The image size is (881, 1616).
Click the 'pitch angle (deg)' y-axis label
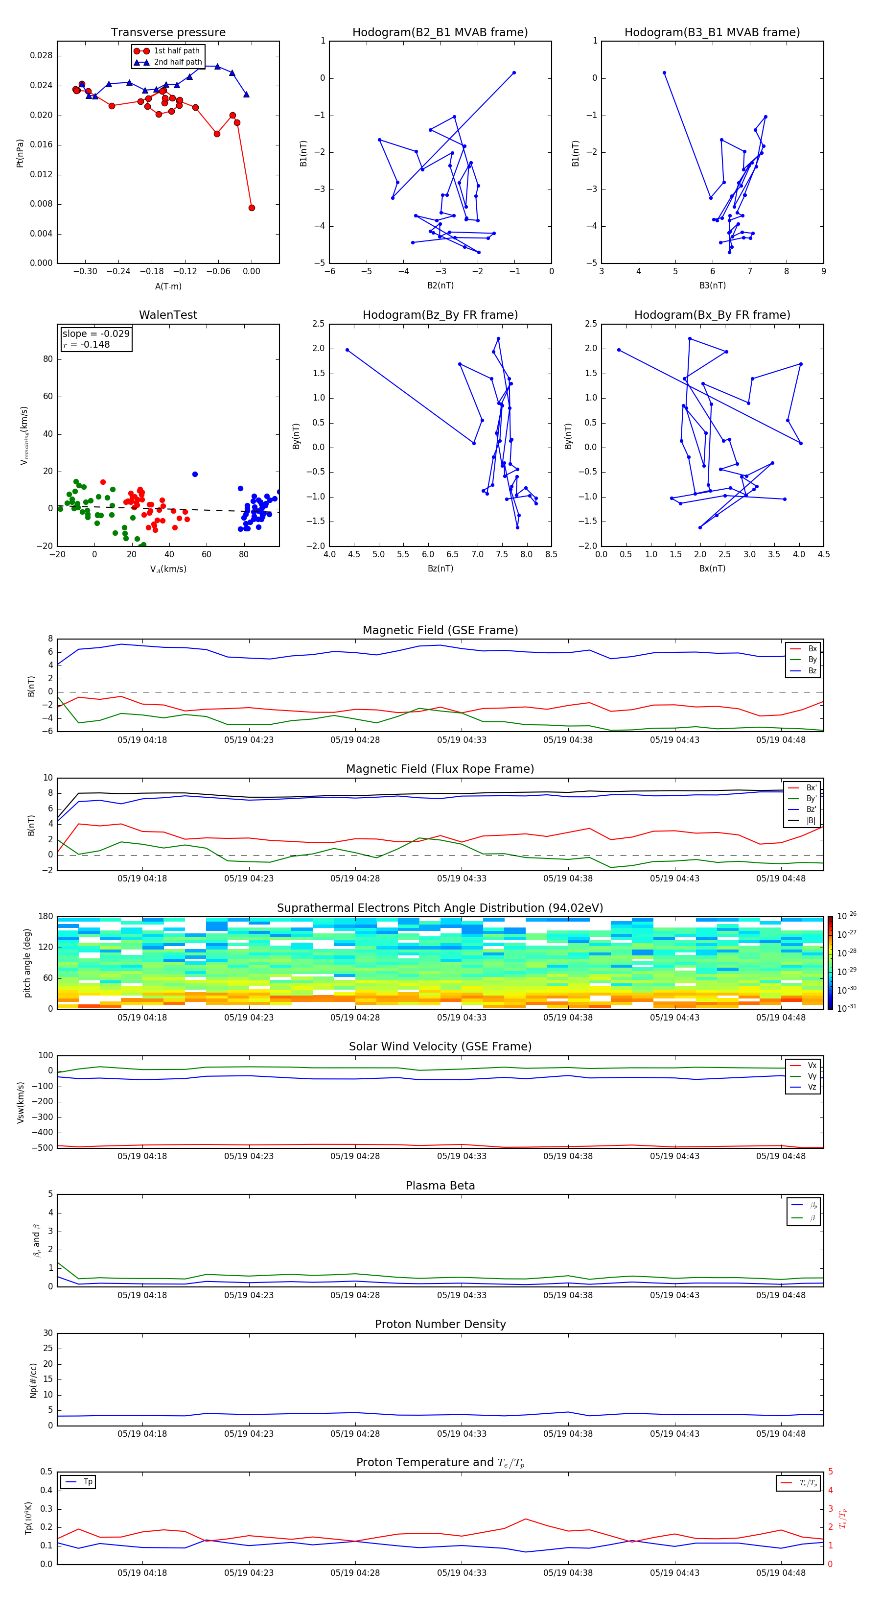pyautogui.click(x=27, y=963)
